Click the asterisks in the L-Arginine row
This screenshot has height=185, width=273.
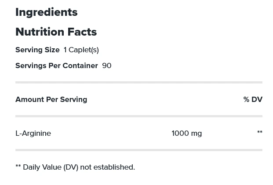260,133
